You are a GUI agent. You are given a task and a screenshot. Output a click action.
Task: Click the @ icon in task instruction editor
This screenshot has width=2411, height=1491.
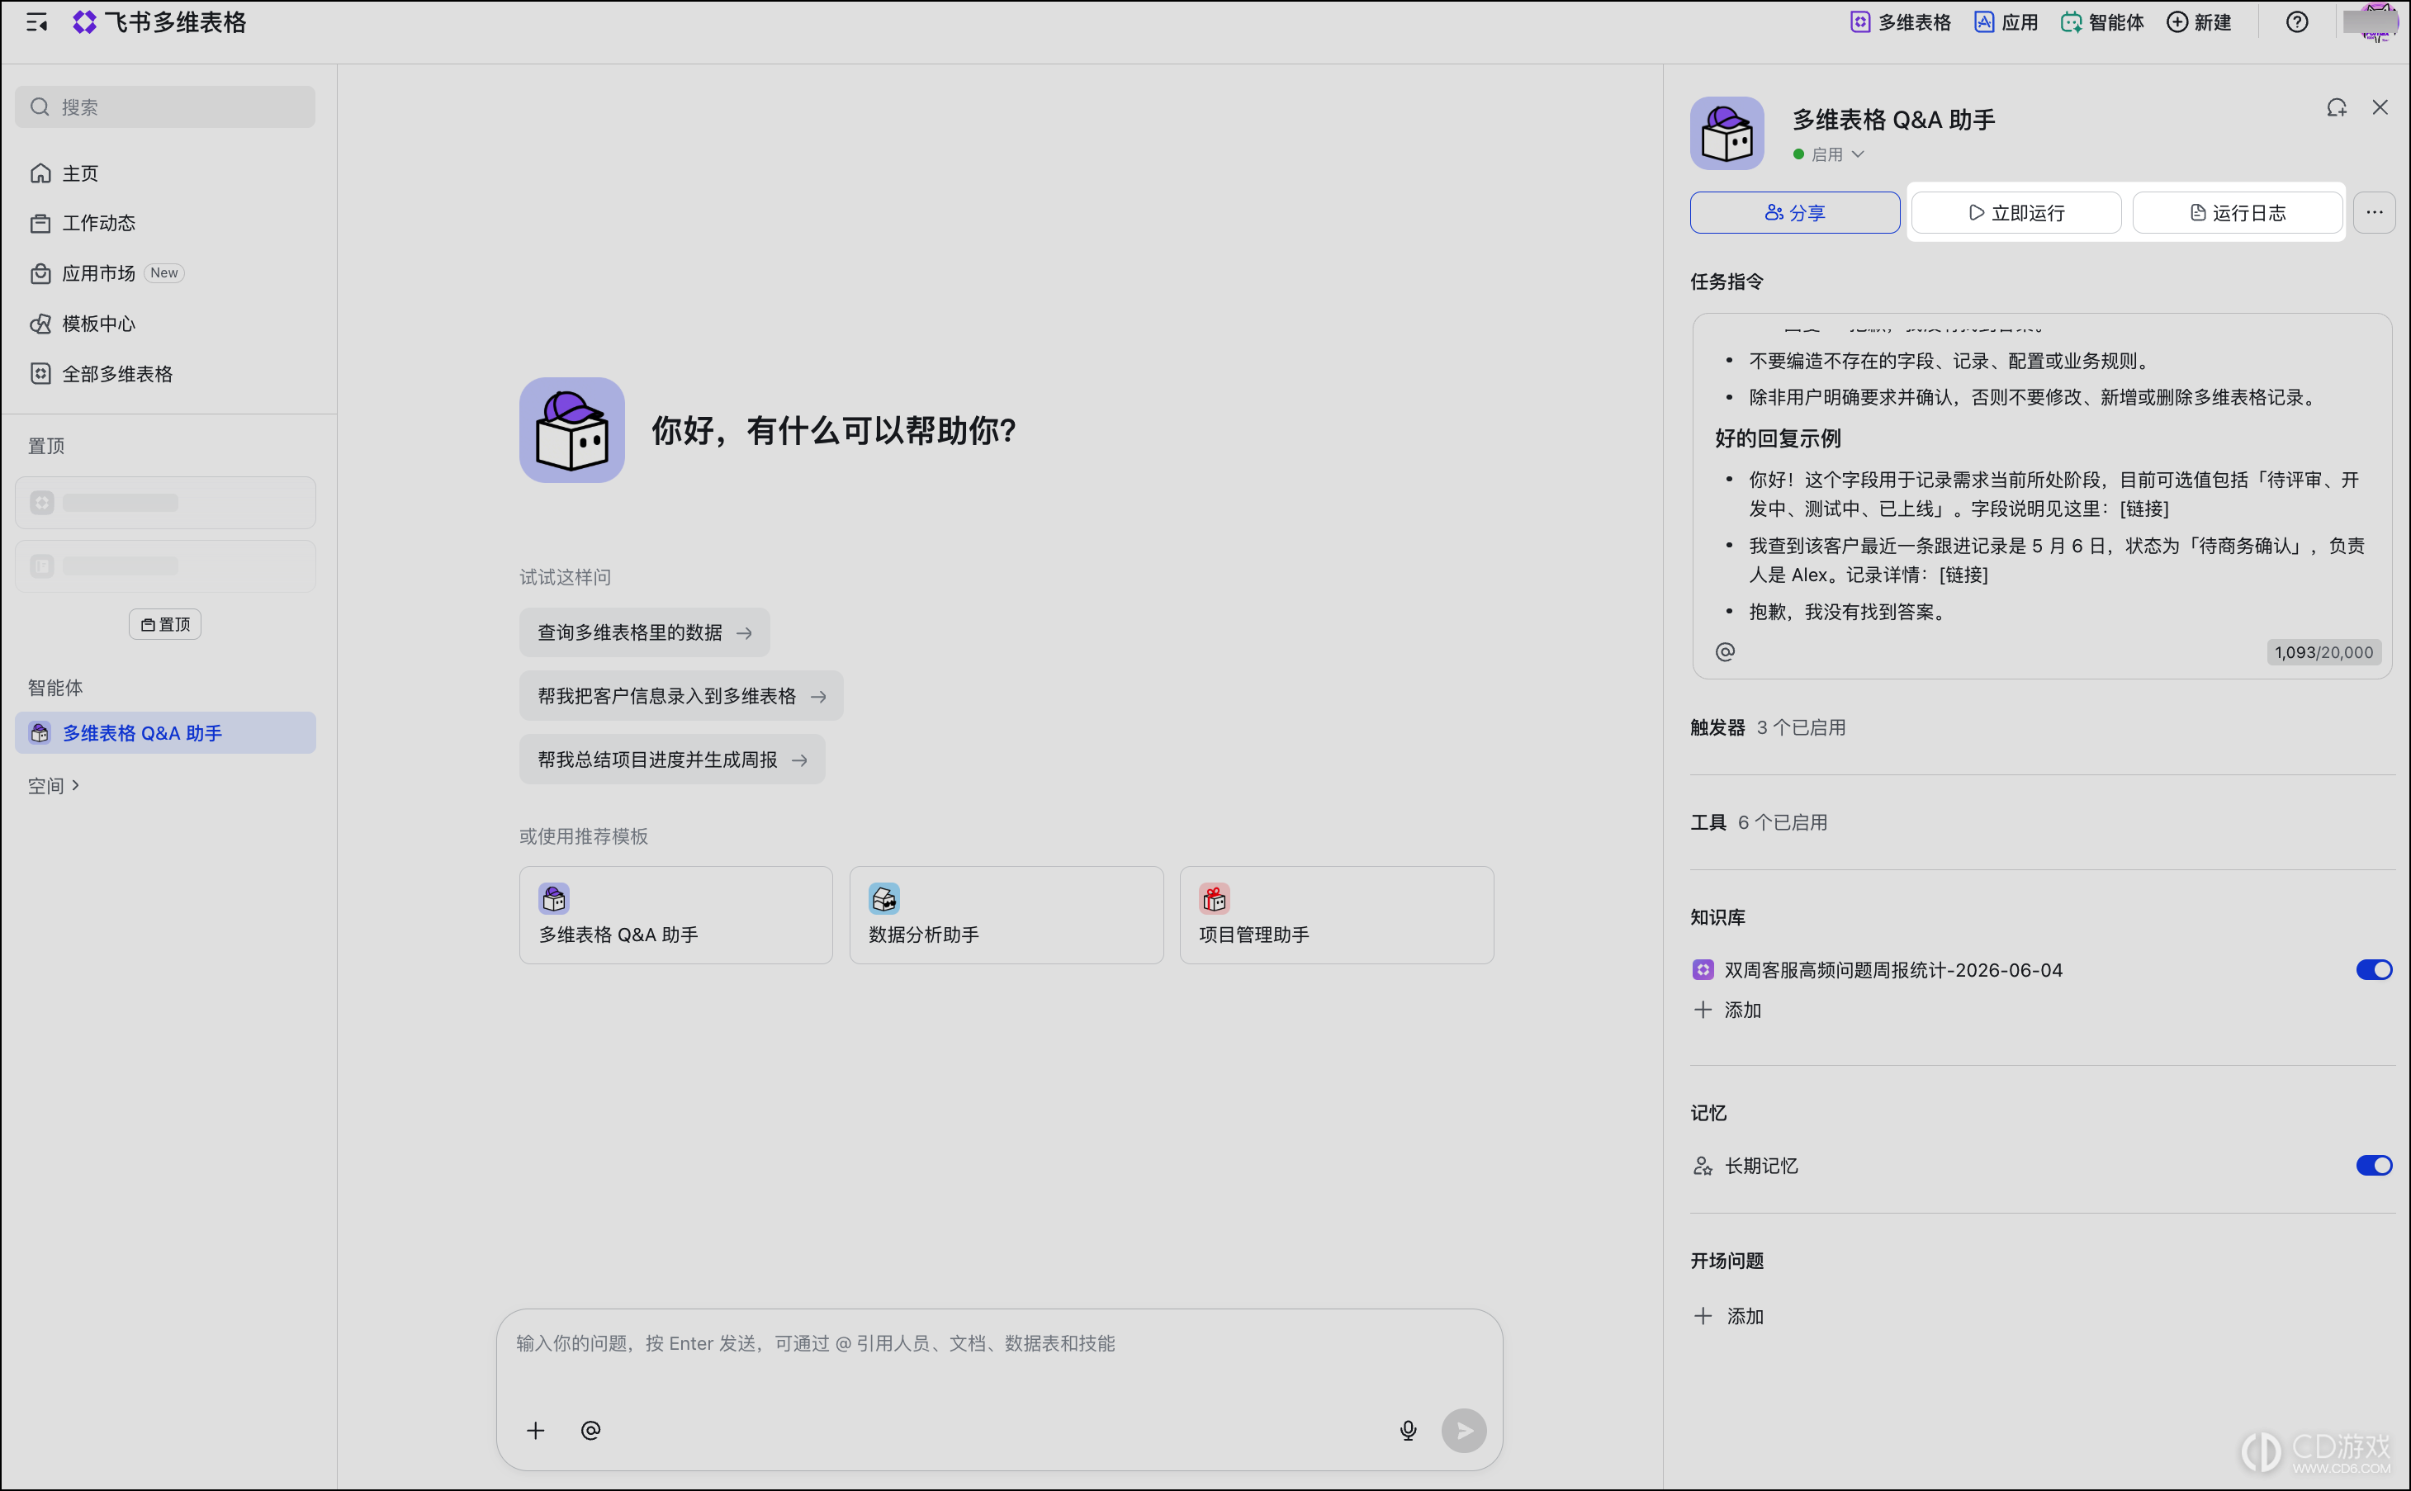(x=1725, y=652)
